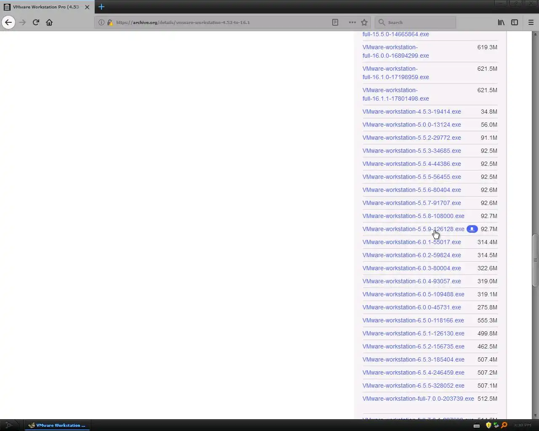Open VMware-workstation-6.0.3-80004.exe link
The height and width of the screenshot is (431, 539).
412,268
